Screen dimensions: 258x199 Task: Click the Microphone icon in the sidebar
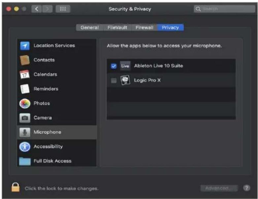click(25, 132)
